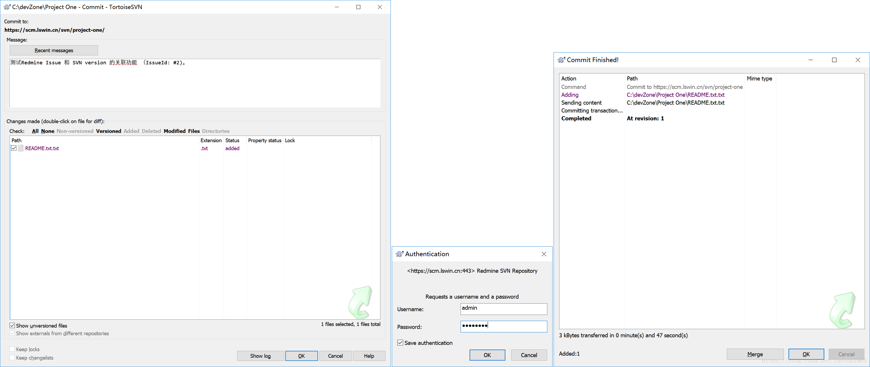The image size is (870, 367).
Task: Select Modified check filter
Action: coord(175,131)
